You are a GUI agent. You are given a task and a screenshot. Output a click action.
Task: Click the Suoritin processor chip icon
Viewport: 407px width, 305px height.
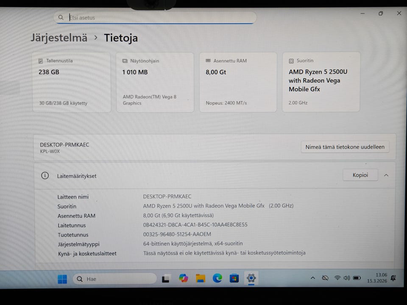point(291,61)
